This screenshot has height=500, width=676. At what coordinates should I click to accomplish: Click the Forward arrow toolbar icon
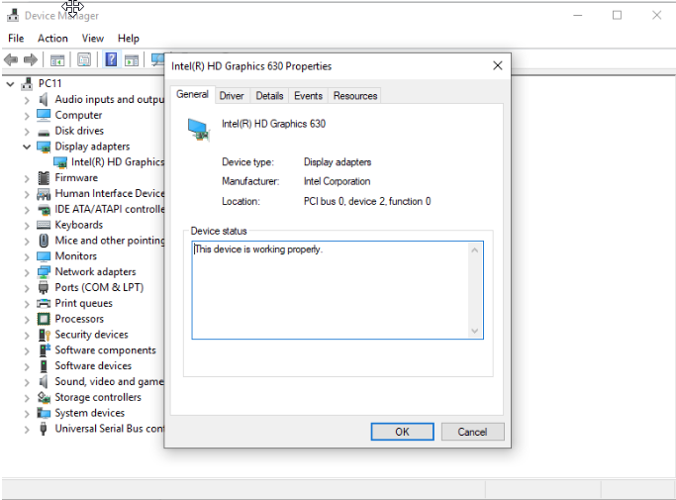pos(32,60)
